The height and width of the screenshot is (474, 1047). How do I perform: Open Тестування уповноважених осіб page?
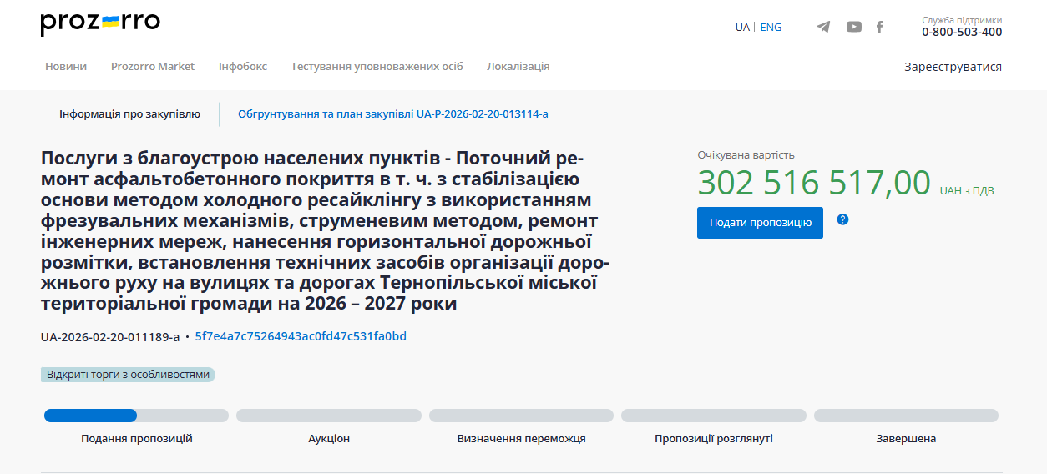(x=377, y=67)
